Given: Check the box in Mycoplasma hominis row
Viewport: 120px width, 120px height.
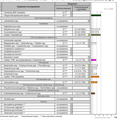Looking at the screenshot, I should 71,54.
